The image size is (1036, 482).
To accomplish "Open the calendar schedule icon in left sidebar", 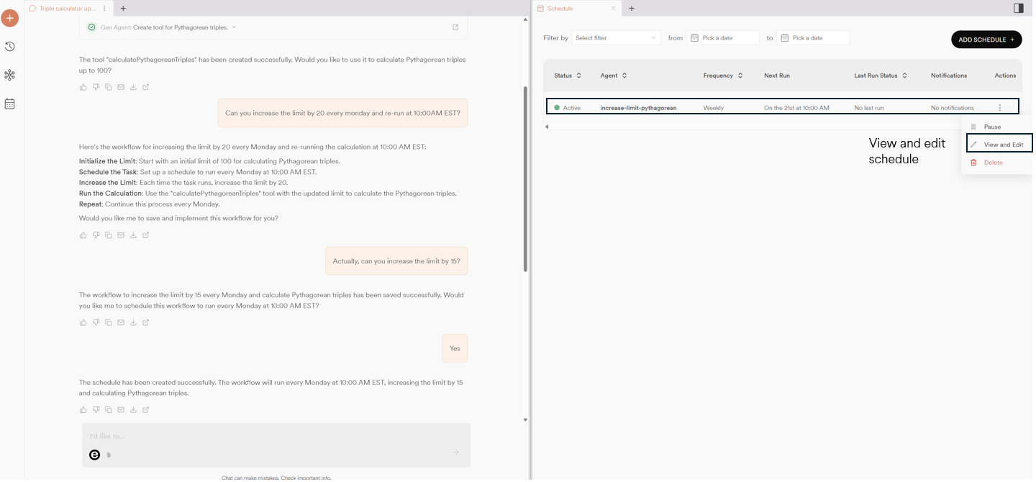I will coord(10,104).
